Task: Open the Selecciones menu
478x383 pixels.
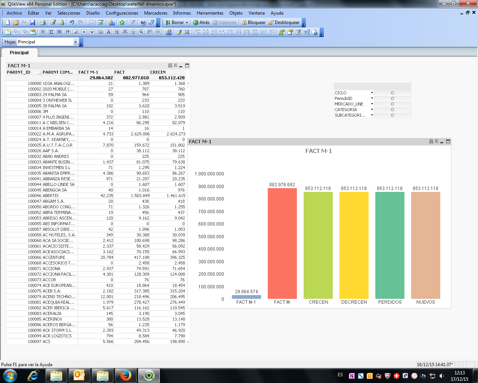Action: 69,13
